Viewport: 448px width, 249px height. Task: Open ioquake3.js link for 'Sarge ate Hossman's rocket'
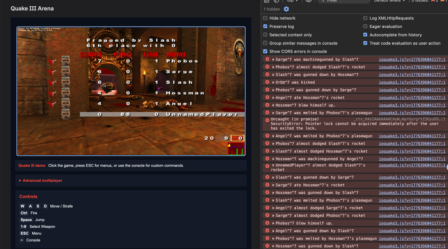(x=412, y=185)
